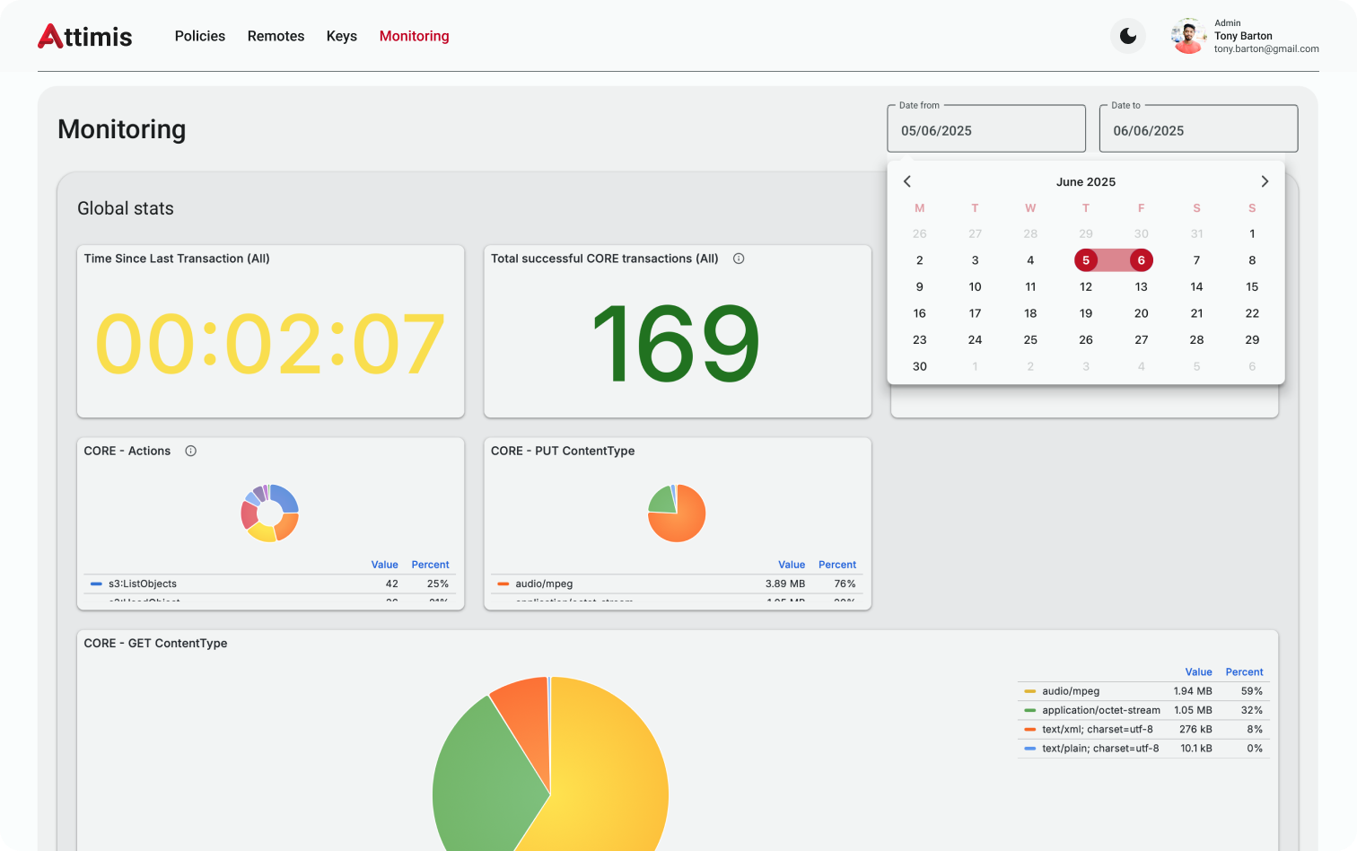The height and width of the screenshot is (851, 1357).
Task: Pick June 18 in the calendar
Action: point(1030,313)
